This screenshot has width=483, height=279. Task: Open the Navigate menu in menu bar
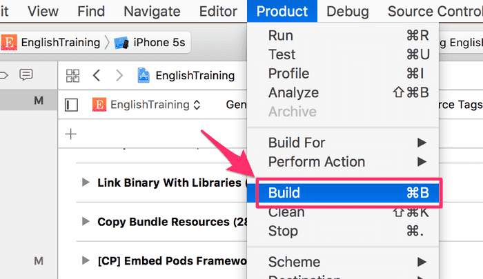point(152,11)
